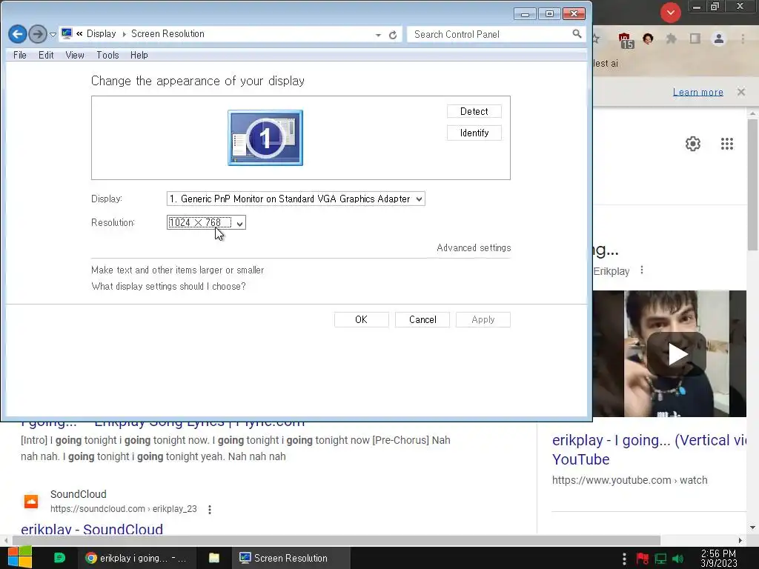Click the system tray overflow dots
This screenshot has height=569, width=759.
tap(624, 559)
